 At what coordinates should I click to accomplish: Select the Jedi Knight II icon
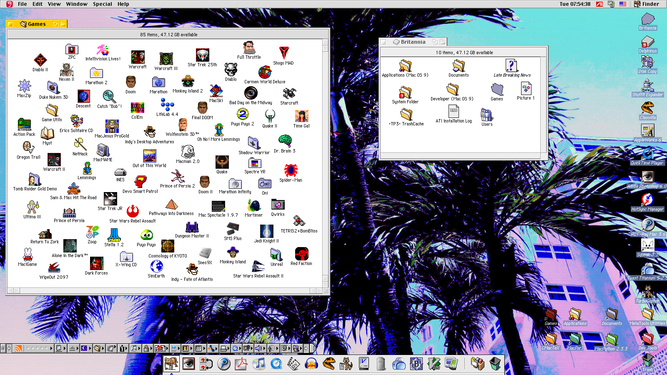(x=267, y=231)
